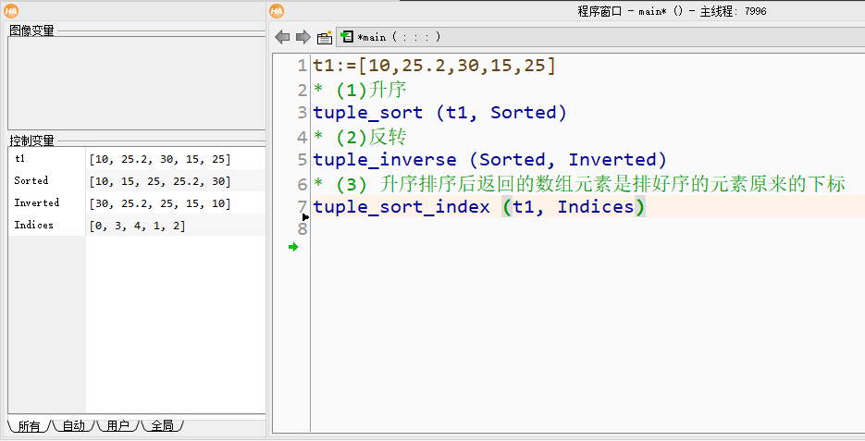Click value [0, 3, 4, 1, 2]
Screen dimensions: 865x441
coord(137,226)
